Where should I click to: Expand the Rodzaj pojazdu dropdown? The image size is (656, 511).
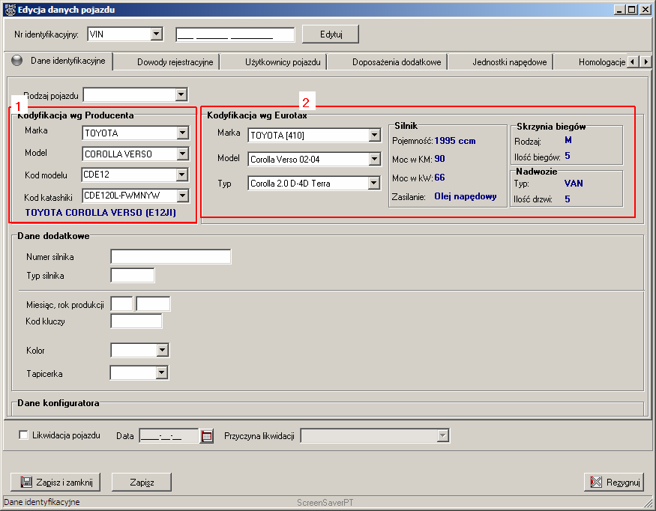coord(181,94)
